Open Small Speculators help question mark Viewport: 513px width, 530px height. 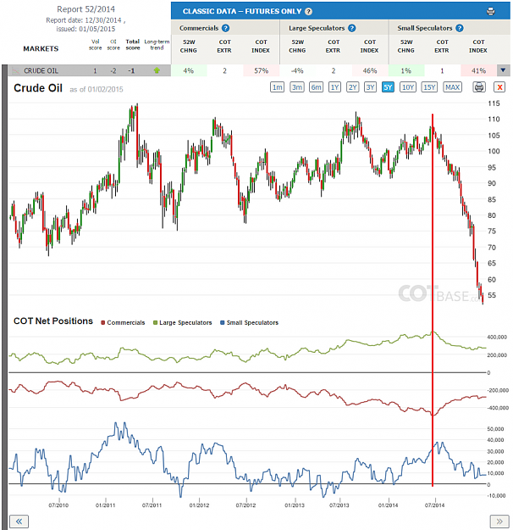click(460, 28)
